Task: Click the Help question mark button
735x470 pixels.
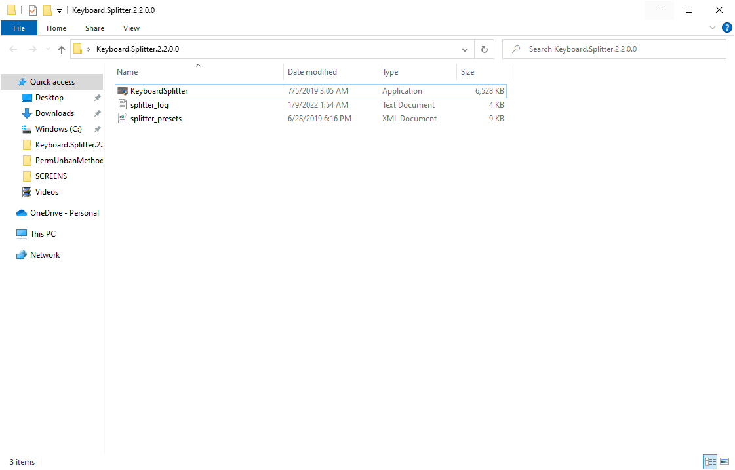Action: point(727,28)
